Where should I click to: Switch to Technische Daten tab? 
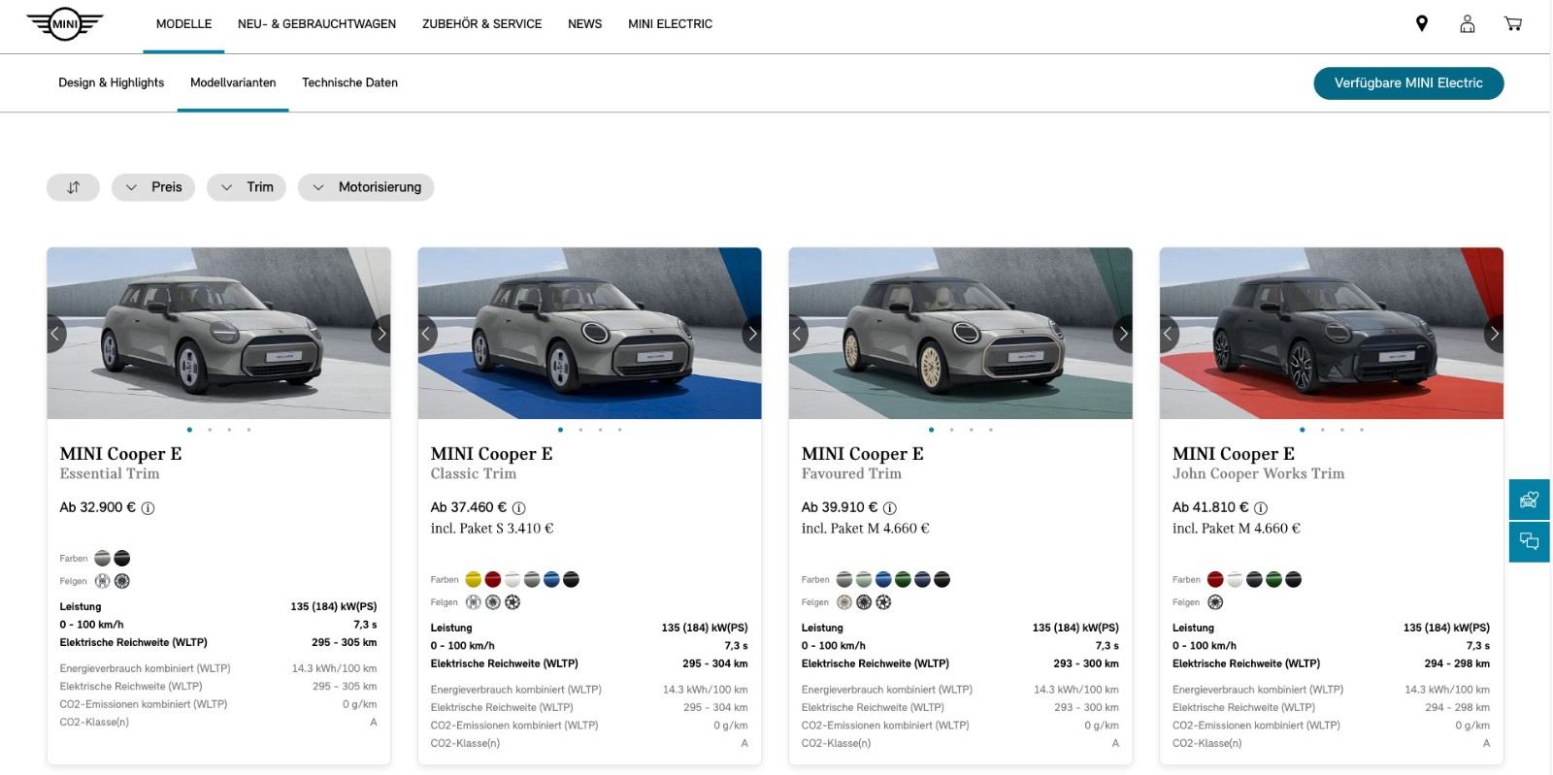349,82
